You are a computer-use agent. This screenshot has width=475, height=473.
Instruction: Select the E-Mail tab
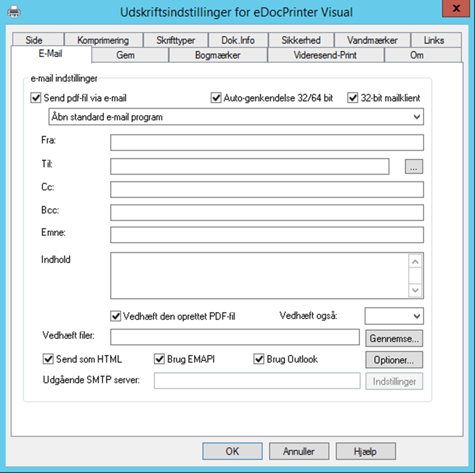[51, 54]
